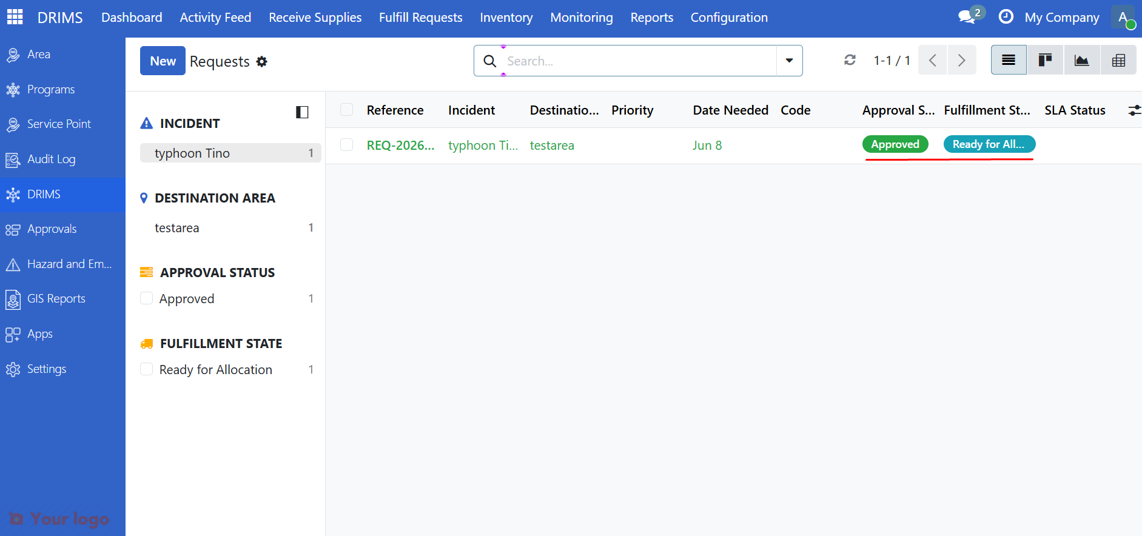This screenshot has height=536, width=1142.
Task: Switch to list view
Action: click(x=1009, y=60)
